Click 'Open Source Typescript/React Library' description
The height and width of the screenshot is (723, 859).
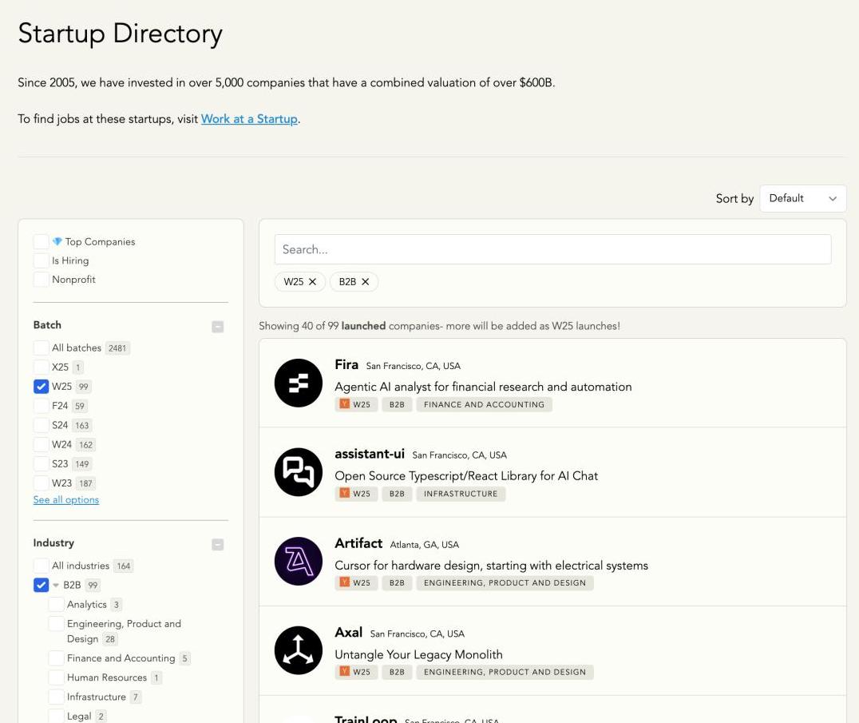click(466, 476)
